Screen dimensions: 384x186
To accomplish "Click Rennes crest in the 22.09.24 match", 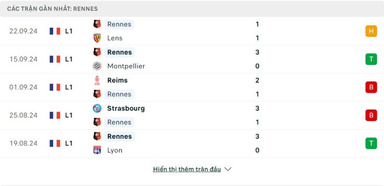I will click(97, 24).
